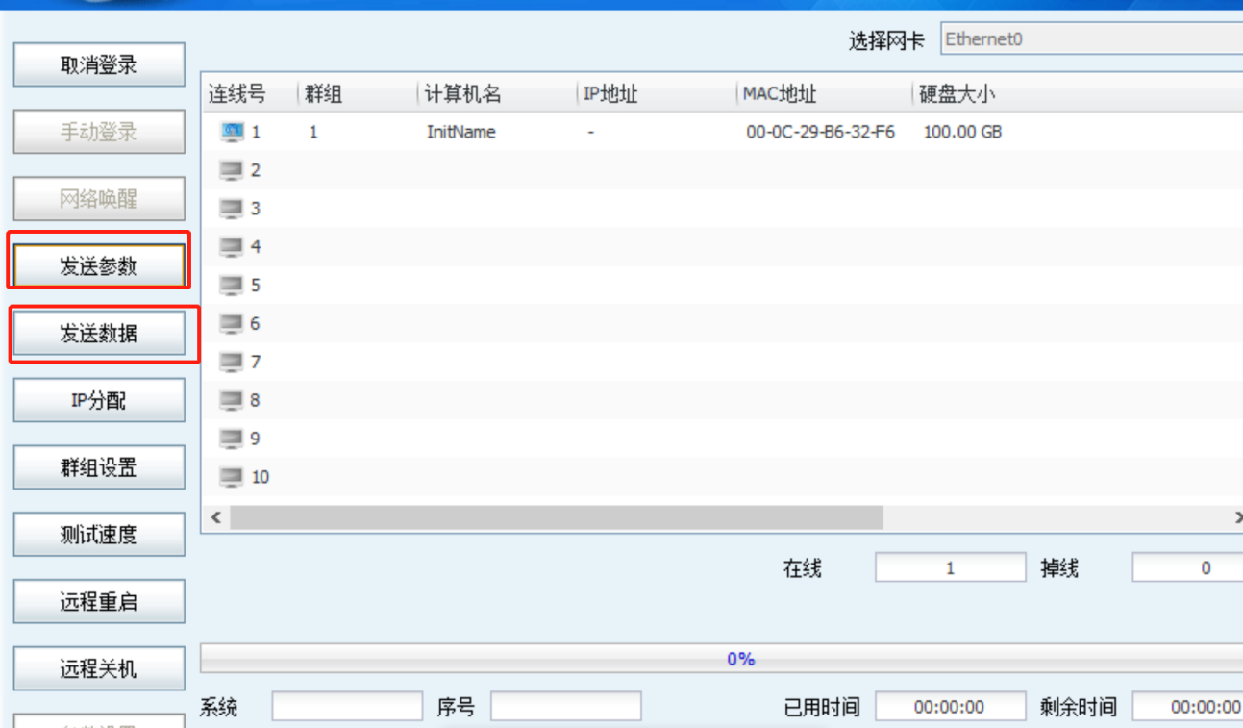Click the left scroll arrow of the list

click(215, 518)
